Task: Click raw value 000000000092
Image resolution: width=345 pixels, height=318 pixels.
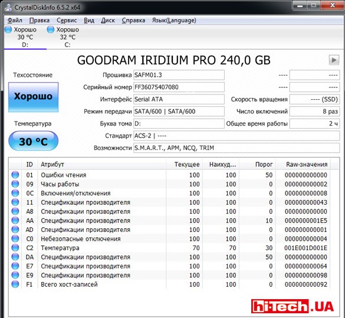Action: [x=306, y=284]
